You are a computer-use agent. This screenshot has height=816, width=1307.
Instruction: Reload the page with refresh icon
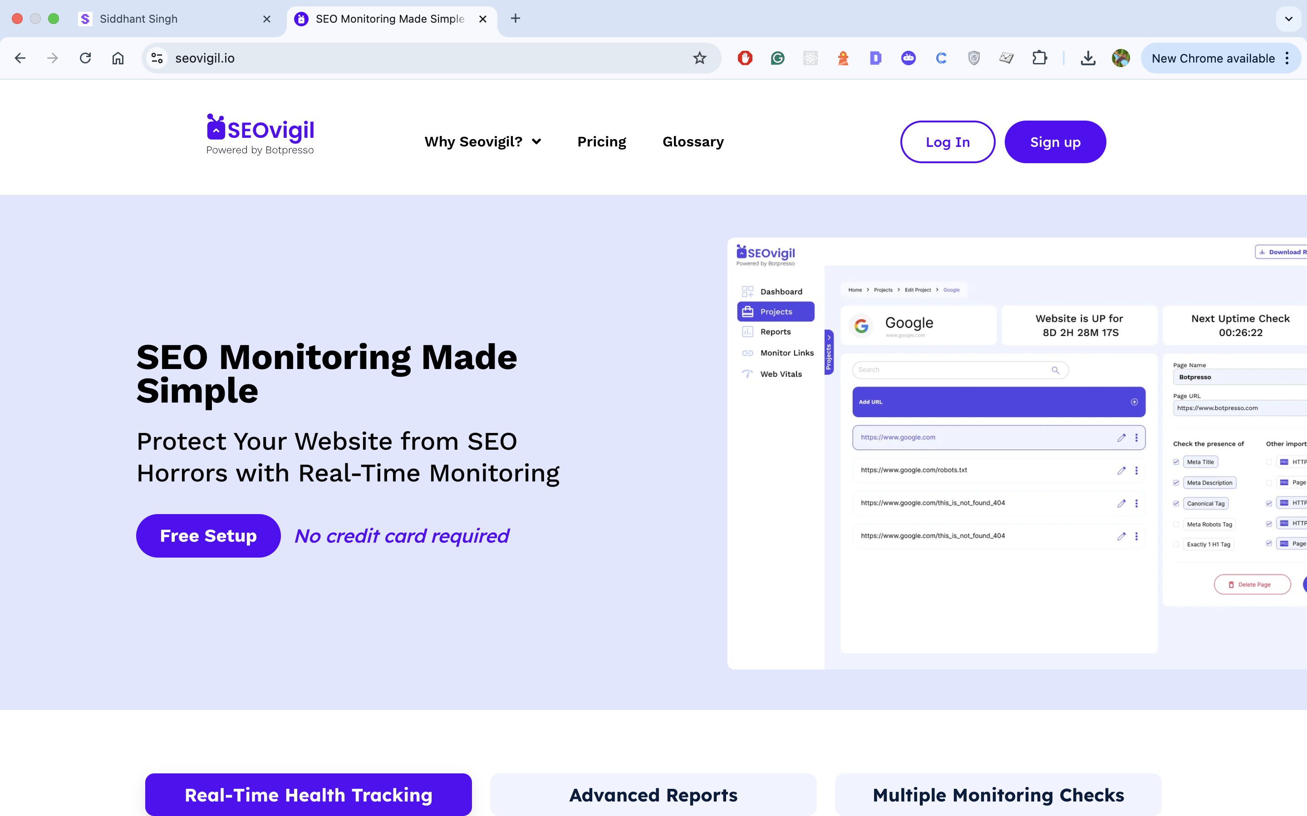(85, 58)
